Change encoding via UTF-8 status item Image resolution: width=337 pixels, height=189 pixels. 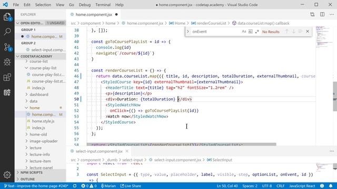[x=267, y=186]
